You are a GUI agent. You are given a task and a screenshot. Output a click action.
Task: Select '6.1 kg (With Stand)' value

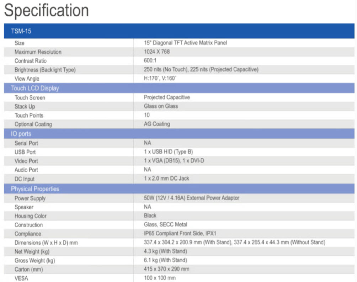pos(166,260)
